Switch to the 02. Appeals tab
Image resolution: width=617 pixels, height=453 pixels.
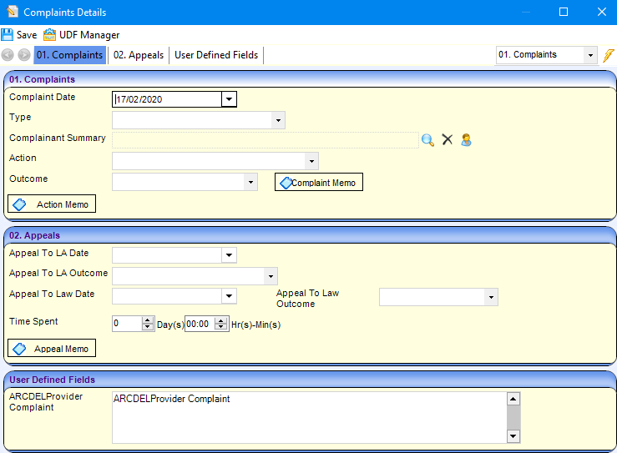click(139, 55)
